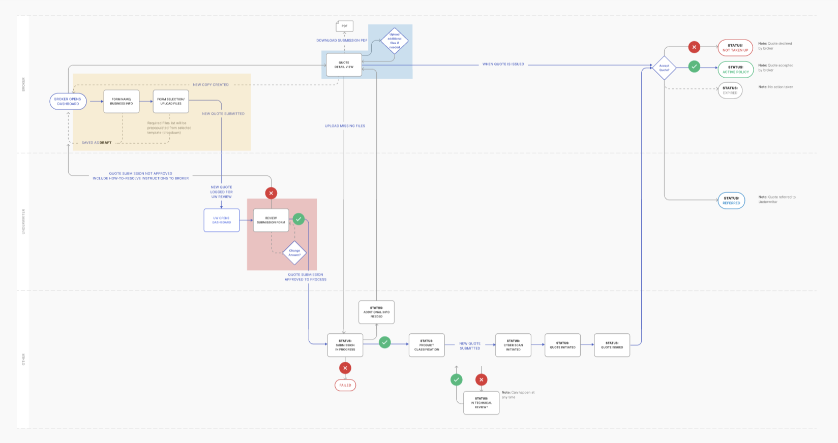Click Status: Product Classification box
Viewport: 838px width, 443px height.
pos(427,345)
